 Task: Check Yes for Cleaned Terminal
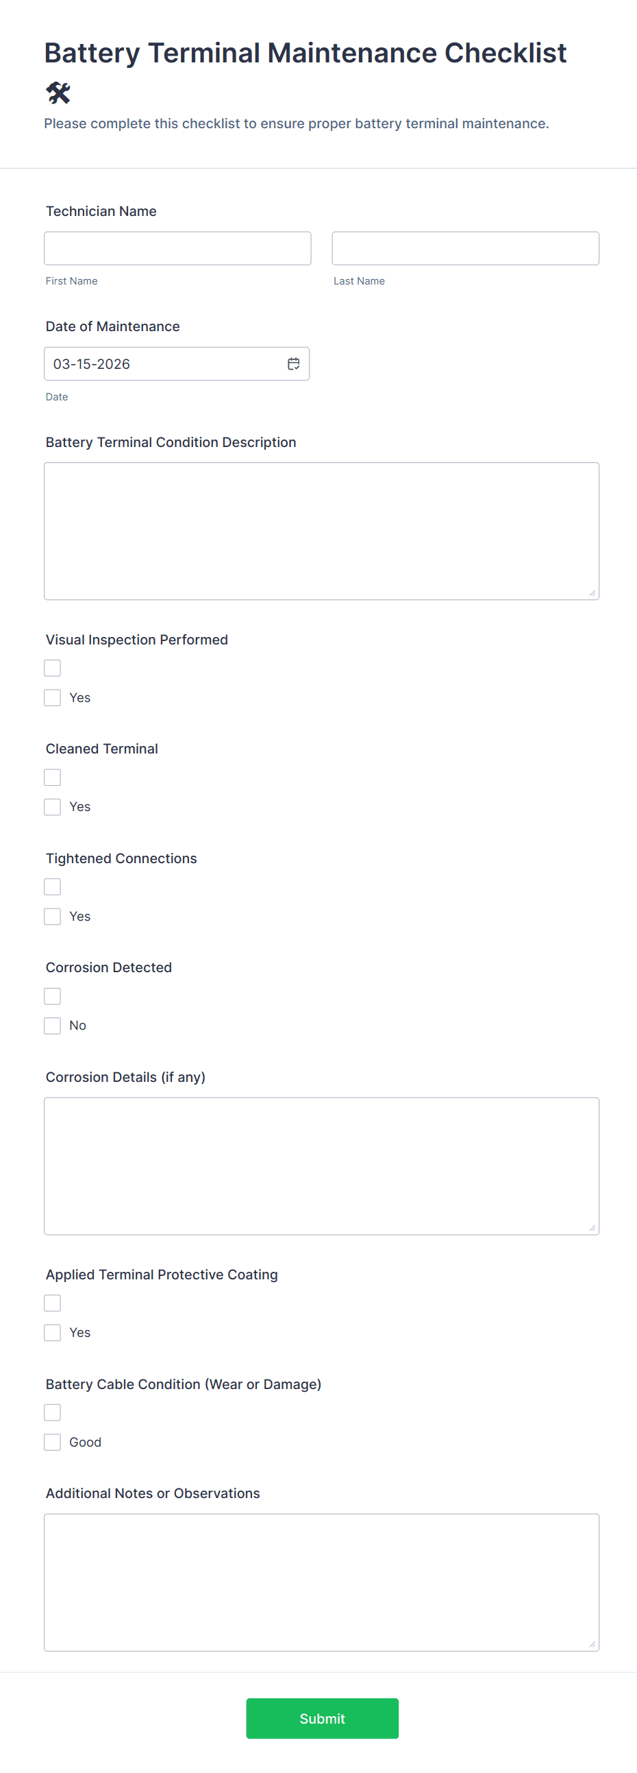pos(52,807)
